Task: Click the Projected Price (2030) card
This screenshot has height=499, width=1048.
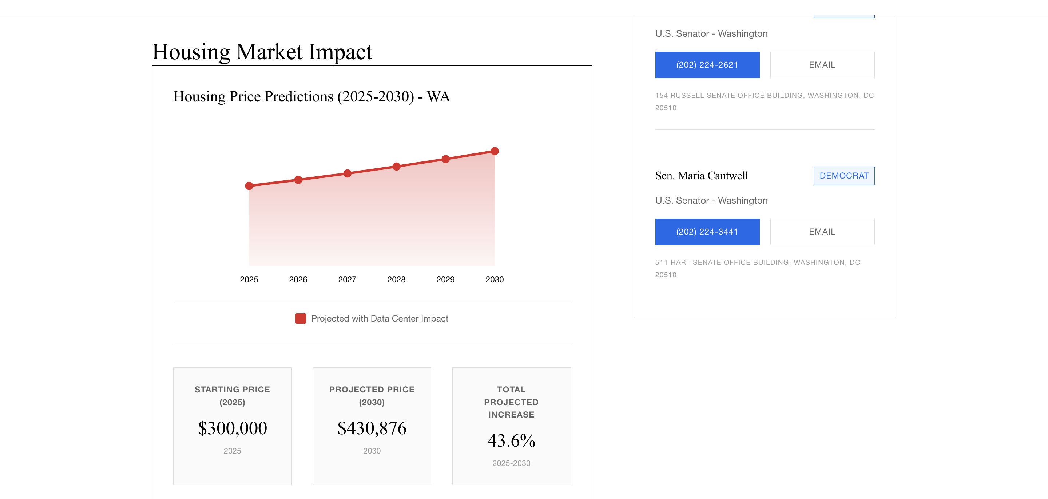Action: click(x=372, y=426)
